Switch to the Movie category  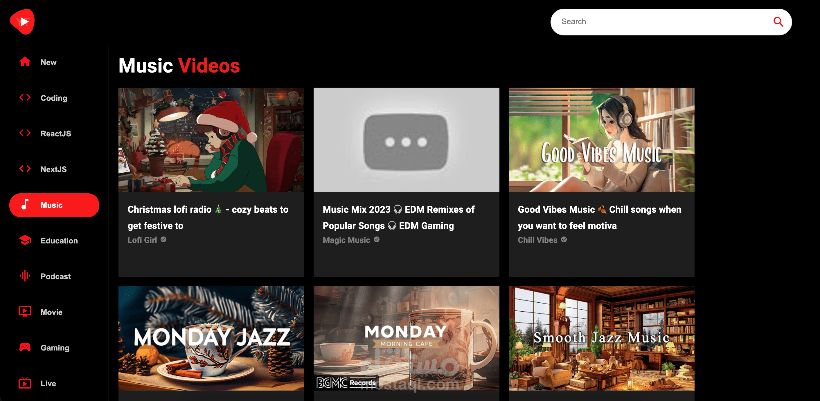point(54,312)
